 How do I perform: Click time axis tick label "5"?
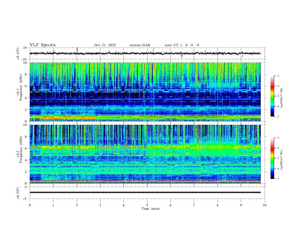pos(147,205)
